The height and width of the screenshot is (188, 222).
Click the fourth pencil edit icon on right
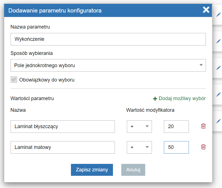(218, 94)
